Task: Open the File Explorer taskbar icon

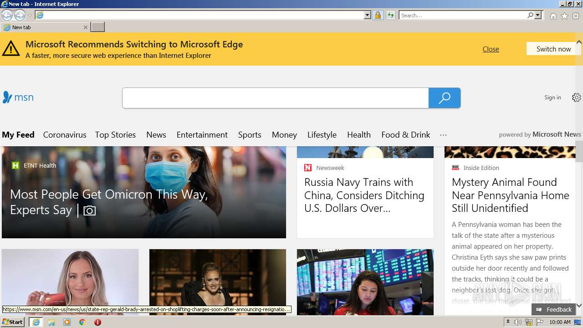Action: pyautogui.click(x=51, y=322)
